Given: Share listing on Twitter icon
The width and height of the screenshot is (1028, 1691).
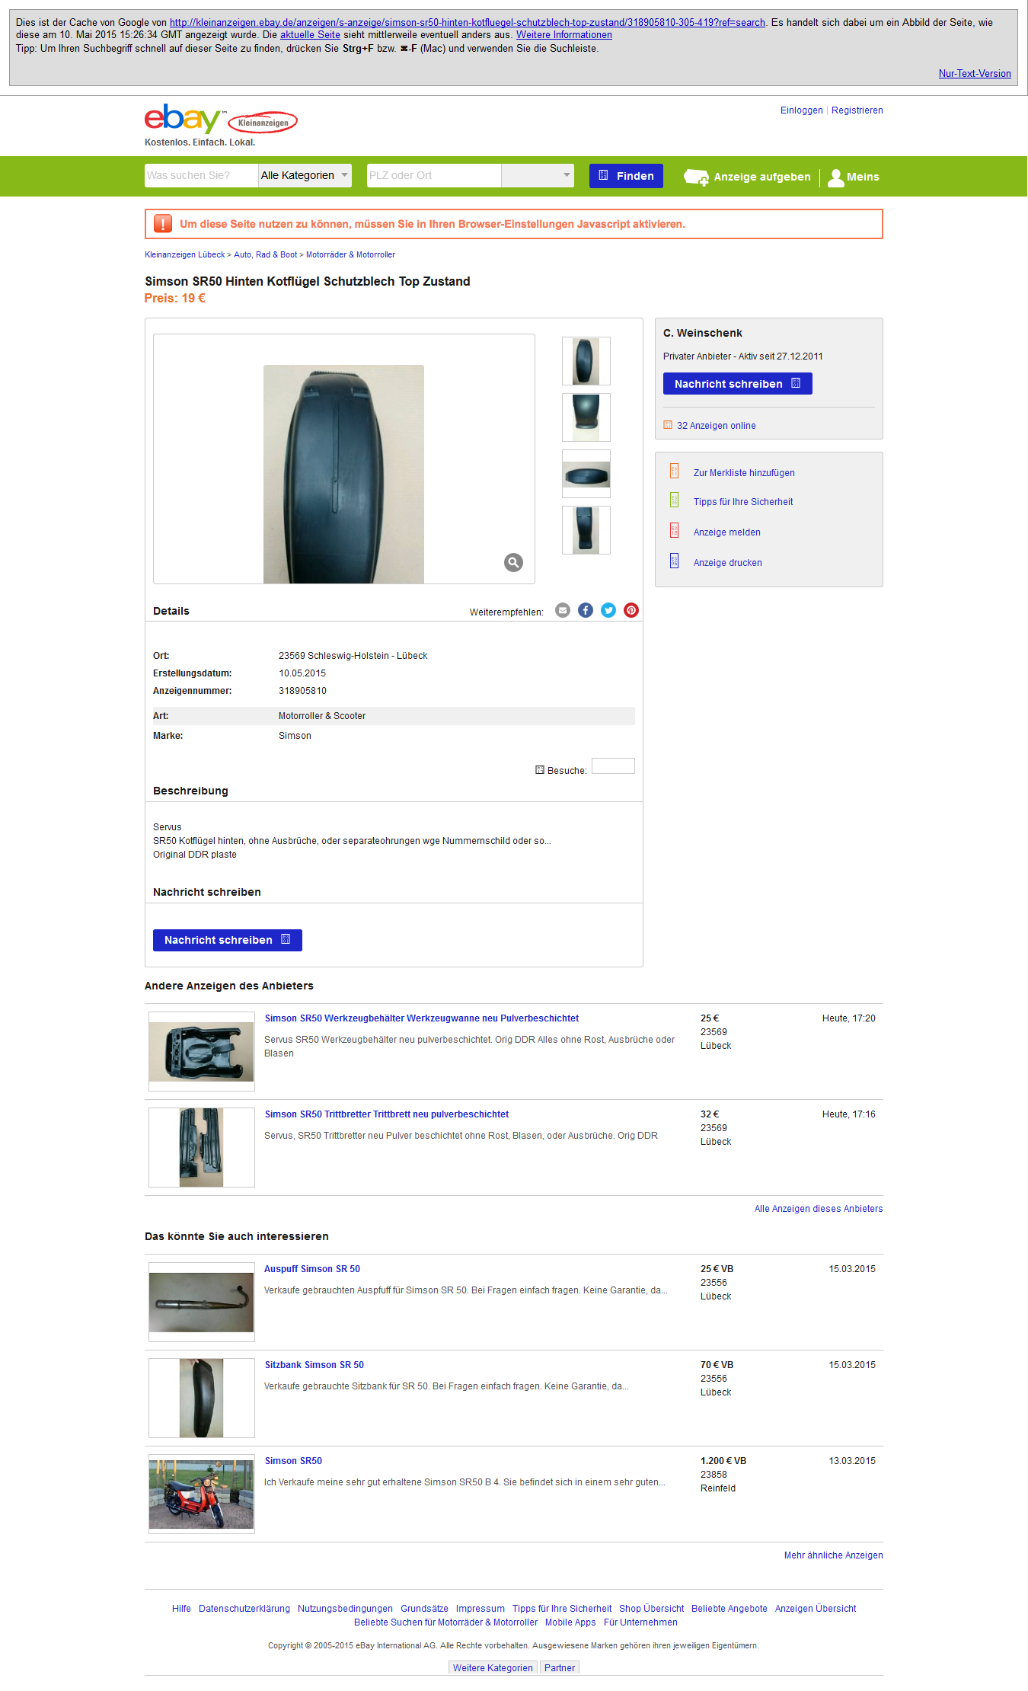Looking at the screenshot, I should coord(608,610).
